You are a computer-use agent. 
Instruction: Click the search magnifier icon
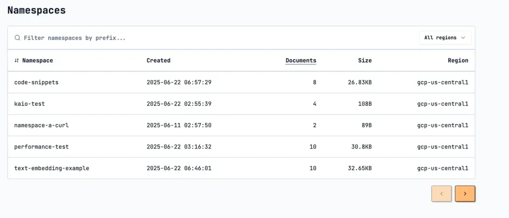17,38
